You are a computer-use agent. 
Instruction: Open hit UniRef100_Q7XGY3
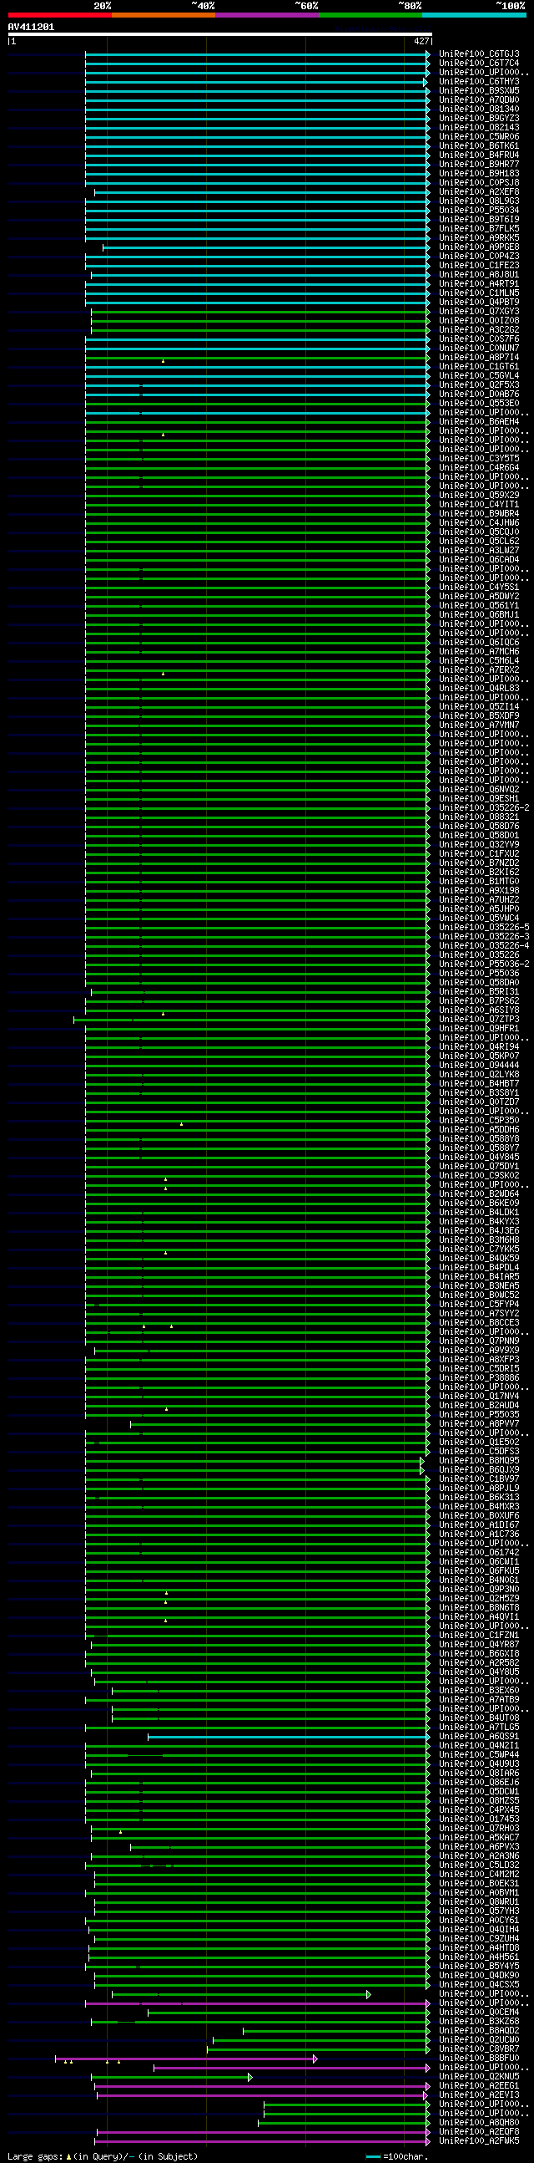(x=479, y=313)
